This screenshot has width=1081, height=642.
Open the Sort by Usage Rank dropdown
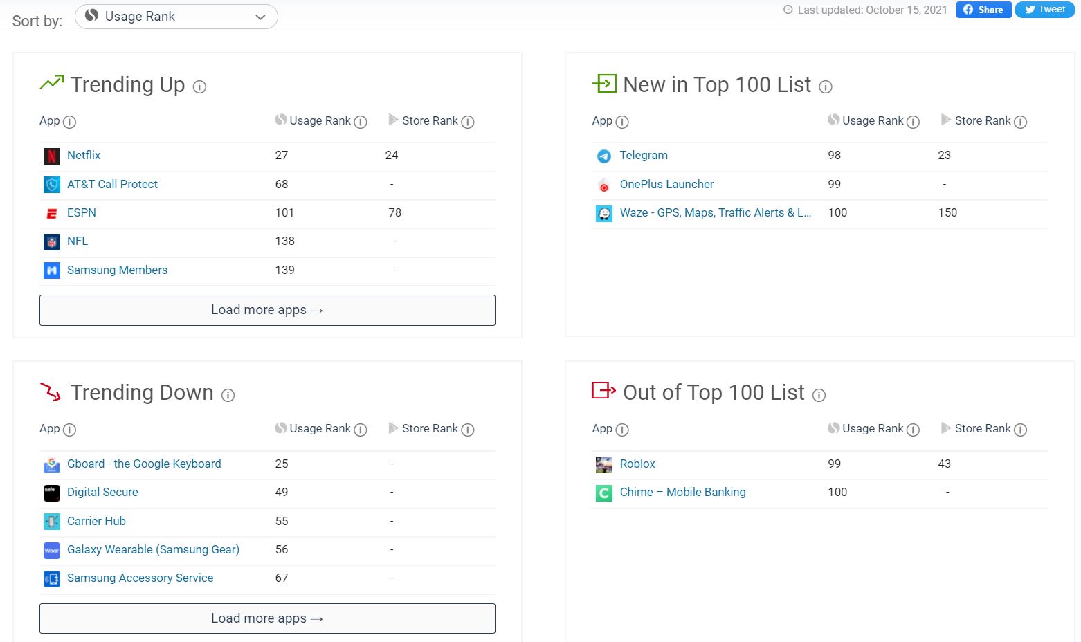176,17
